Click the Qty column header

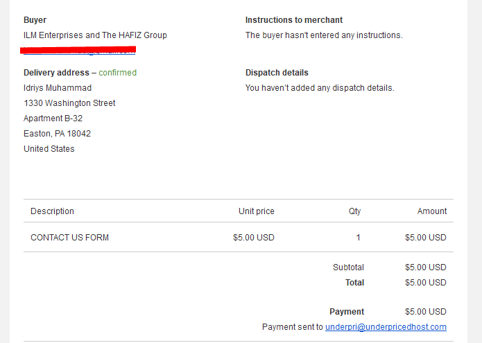click(354, 211)
